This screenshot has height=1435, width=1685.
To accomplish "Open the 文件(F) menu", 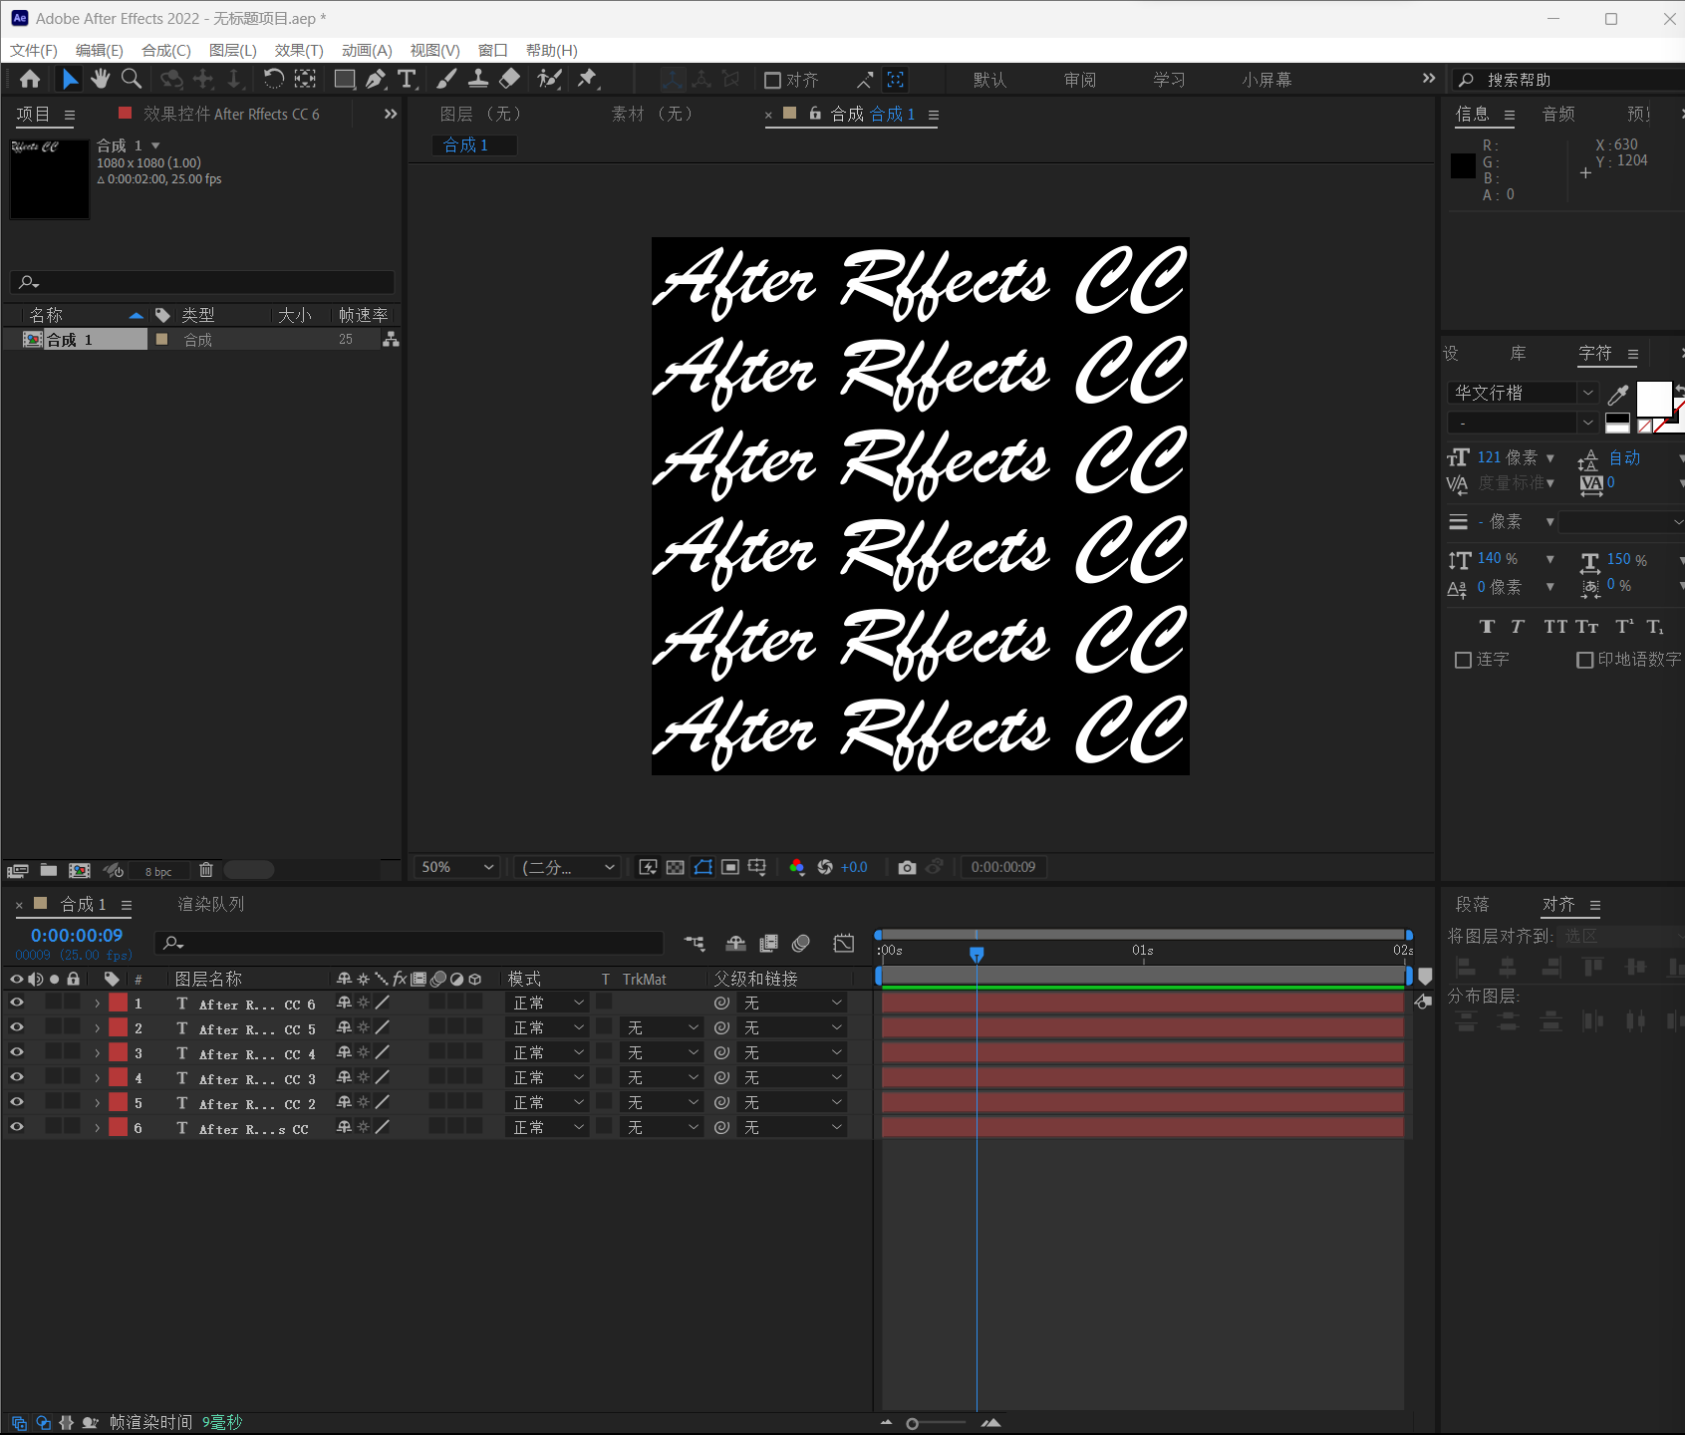I will coord(34,51).
